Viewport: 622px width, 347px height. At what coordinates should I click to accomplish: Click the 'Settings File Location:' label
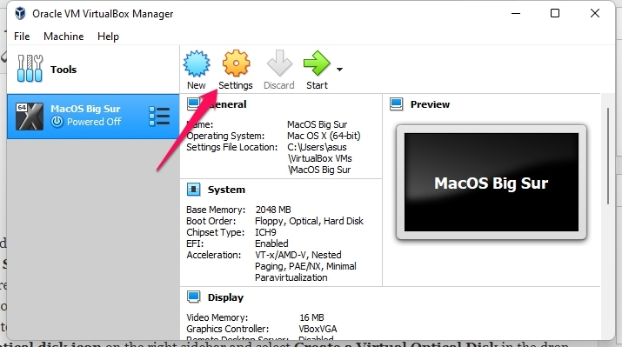(231, 147)
